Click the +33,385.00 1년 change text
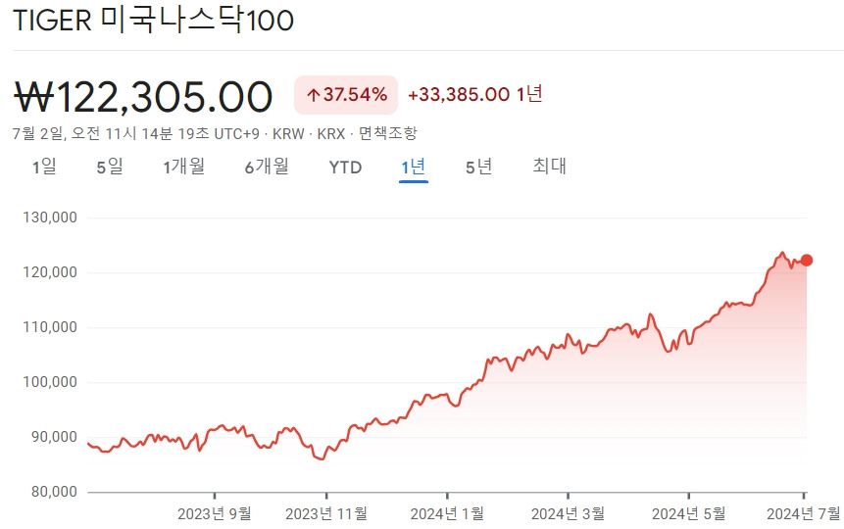Image resolution: width=844 pixels, height=529 pixels. pos(474,95)
